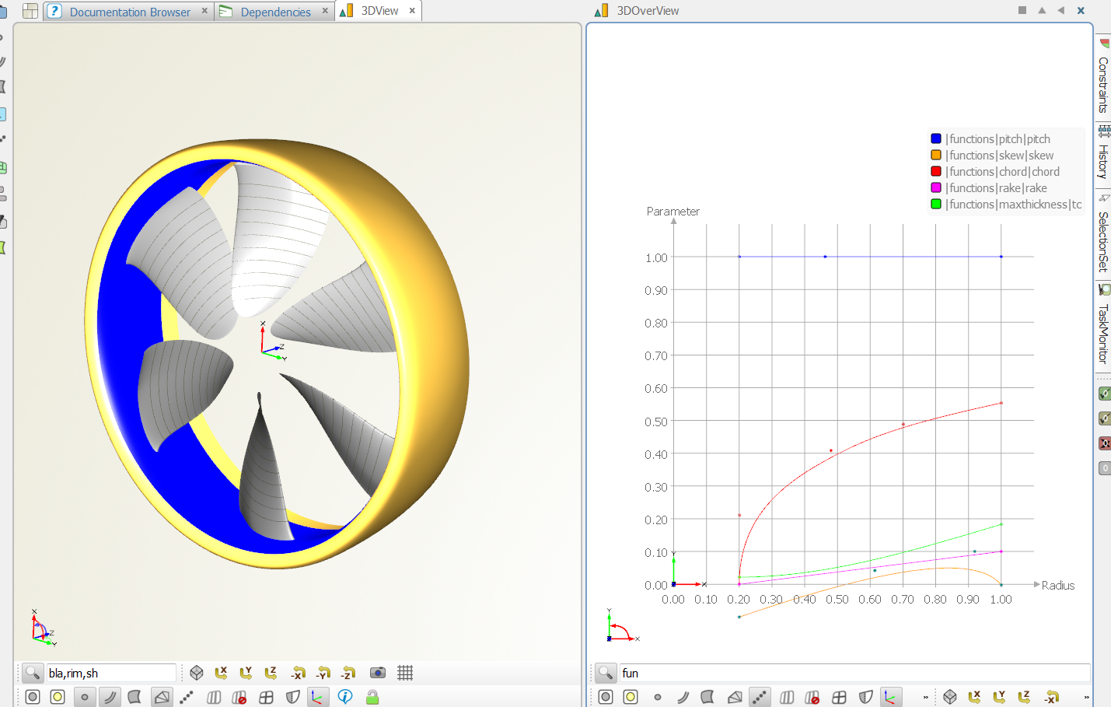Viewport: 1111px width, 707px height.
Task: Set 3DView to look along X axis
Action: 222,673
